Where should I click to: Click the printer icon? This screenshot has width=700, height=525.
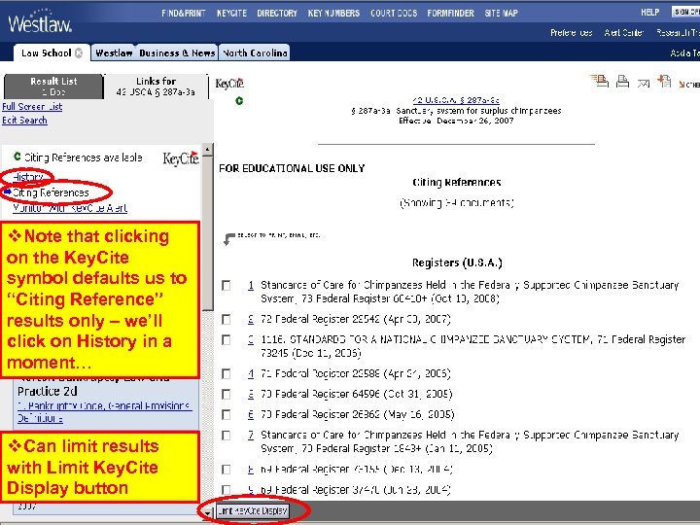click(x=623, y=82)
